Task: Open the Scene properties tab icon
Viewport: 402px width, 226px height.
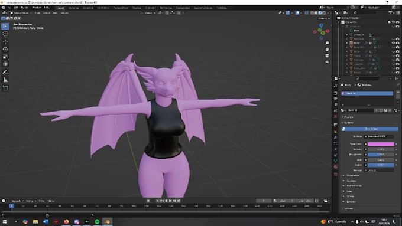Action: (x=336, y=111)
